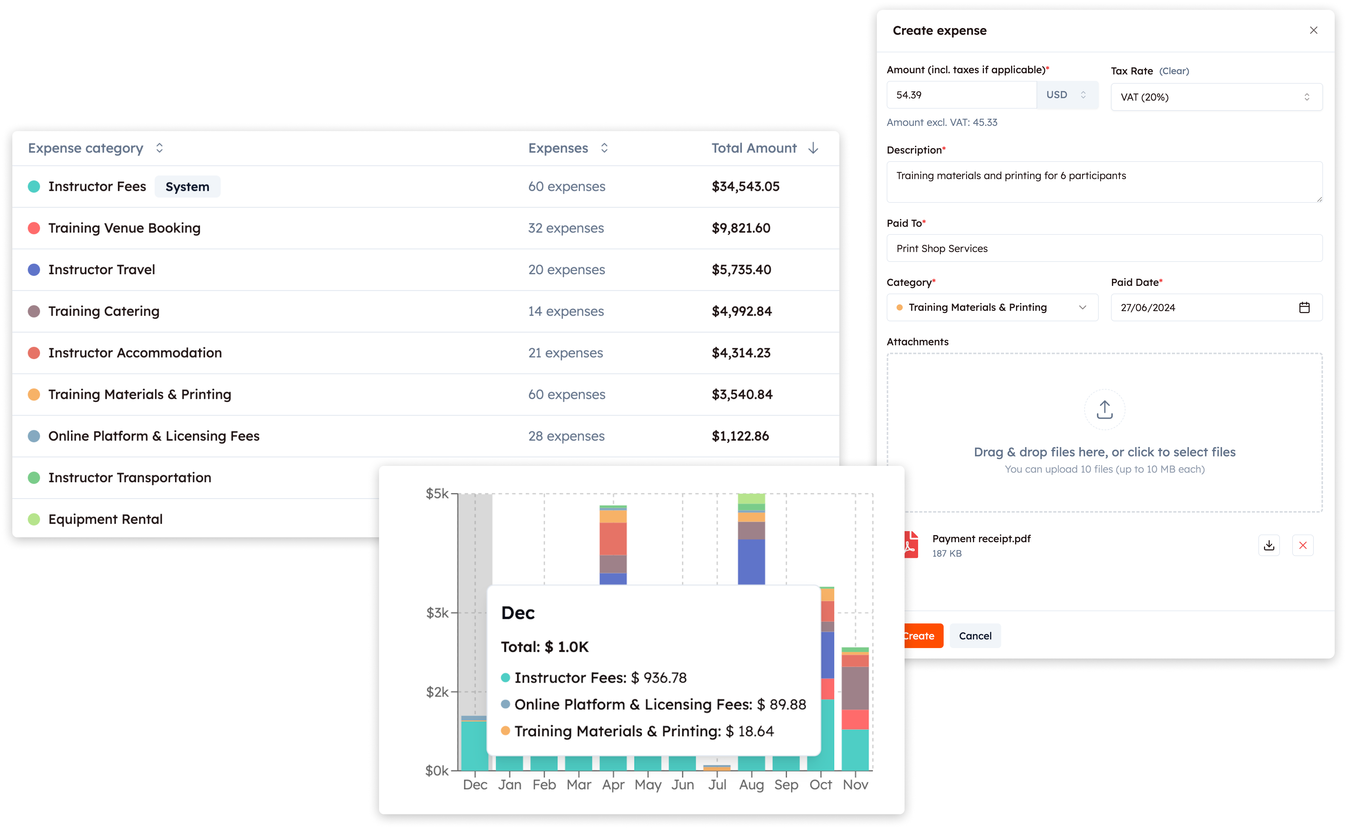Viewport: 1347px width, 829px height.
Task: Click the System badge on Instructor Fees
Action: click(x=187, y=186)
